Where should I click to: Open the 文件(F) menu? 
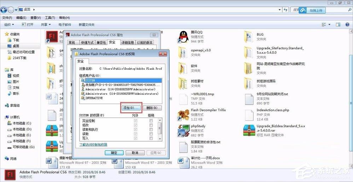tap(7, 18)
